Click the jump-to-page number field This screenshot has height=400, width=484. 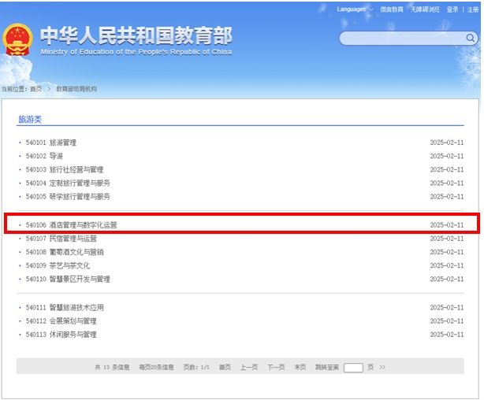[353, 367]
